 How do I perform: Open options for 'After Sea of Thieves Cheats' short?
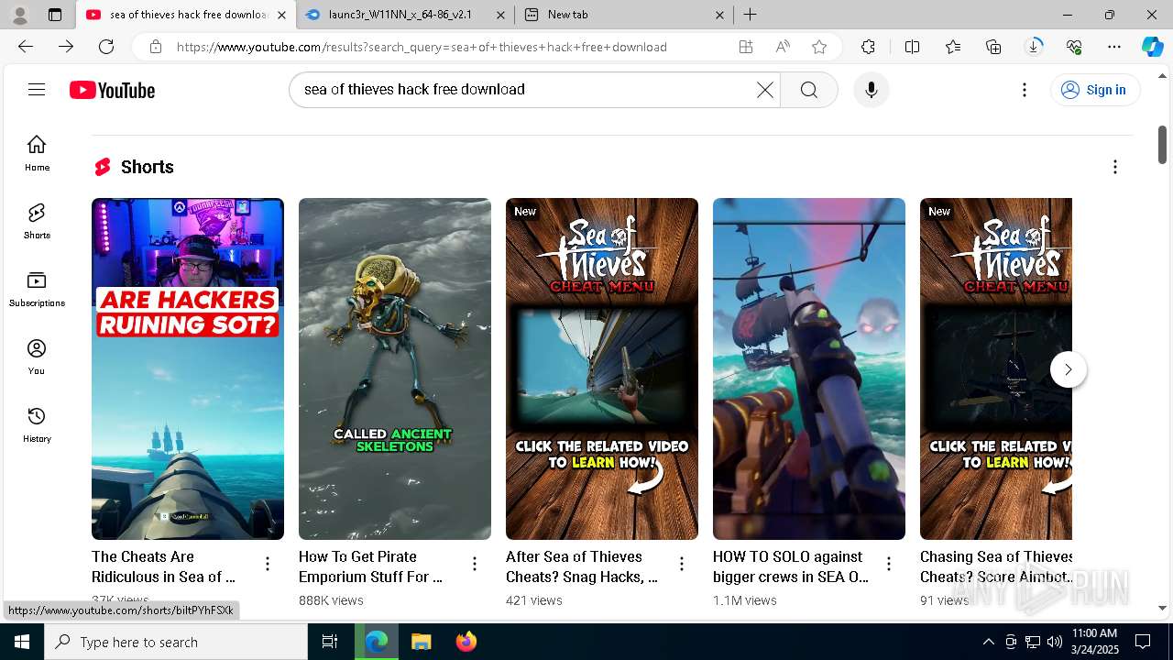[x=682, y=564]
